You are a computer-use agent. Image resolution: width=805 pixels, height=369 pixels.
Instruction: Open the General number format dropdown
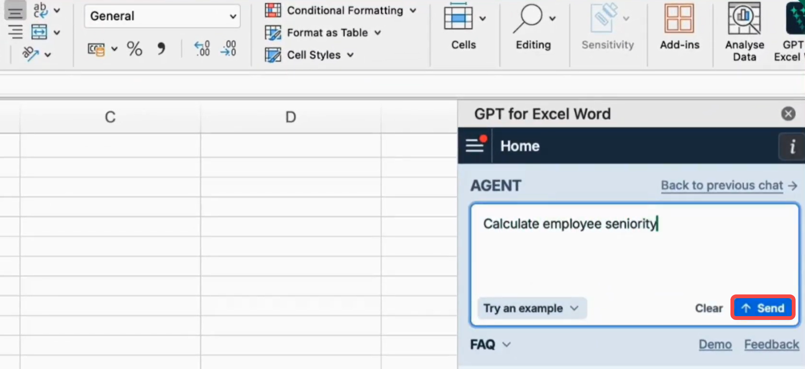(162, 16)
